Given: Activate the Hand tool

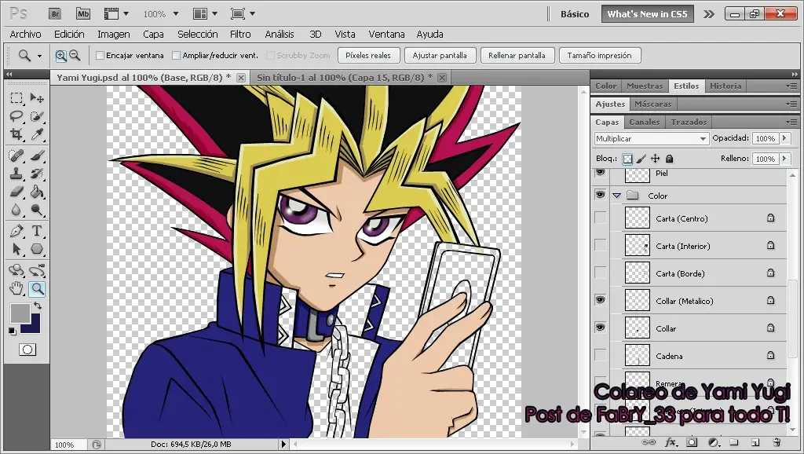Looking at the screenshot, I should pyautogui.click(x=16, y=289).
